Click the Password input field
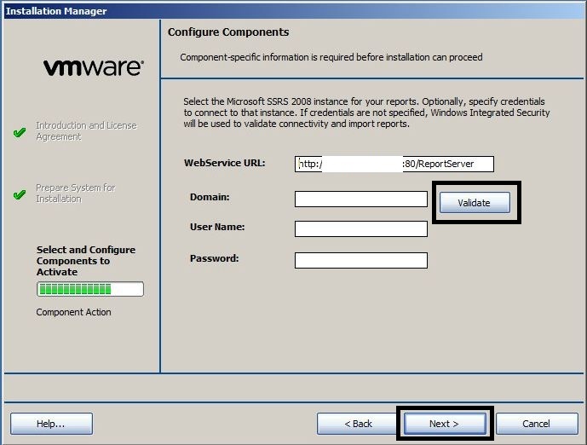 pos(360,260)
